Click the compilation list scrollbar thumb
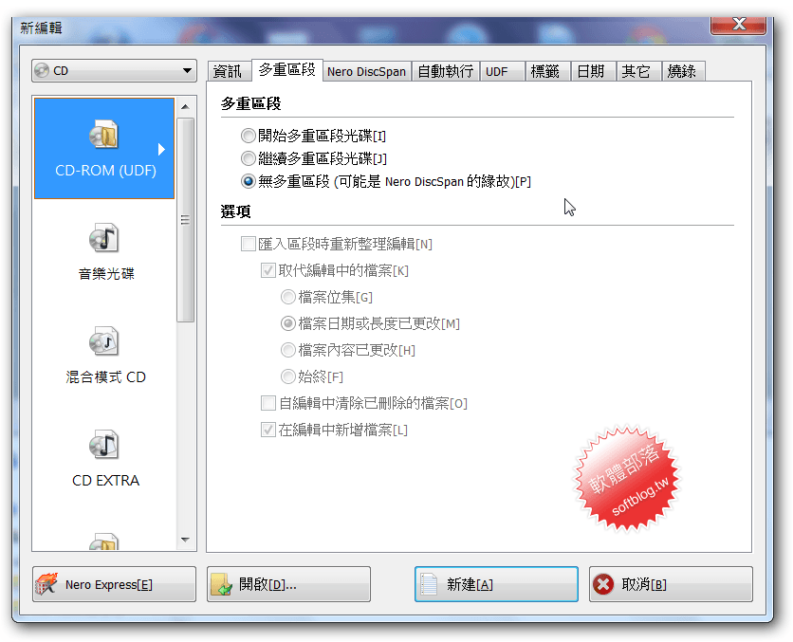This screenshot has height=642, width=793. click(186, 220)
